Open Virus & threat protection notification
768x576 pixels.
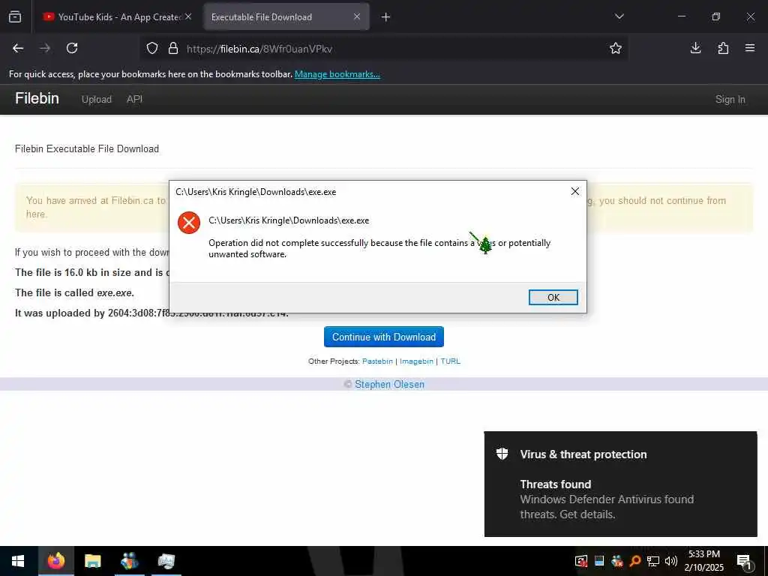click(620, 484)
